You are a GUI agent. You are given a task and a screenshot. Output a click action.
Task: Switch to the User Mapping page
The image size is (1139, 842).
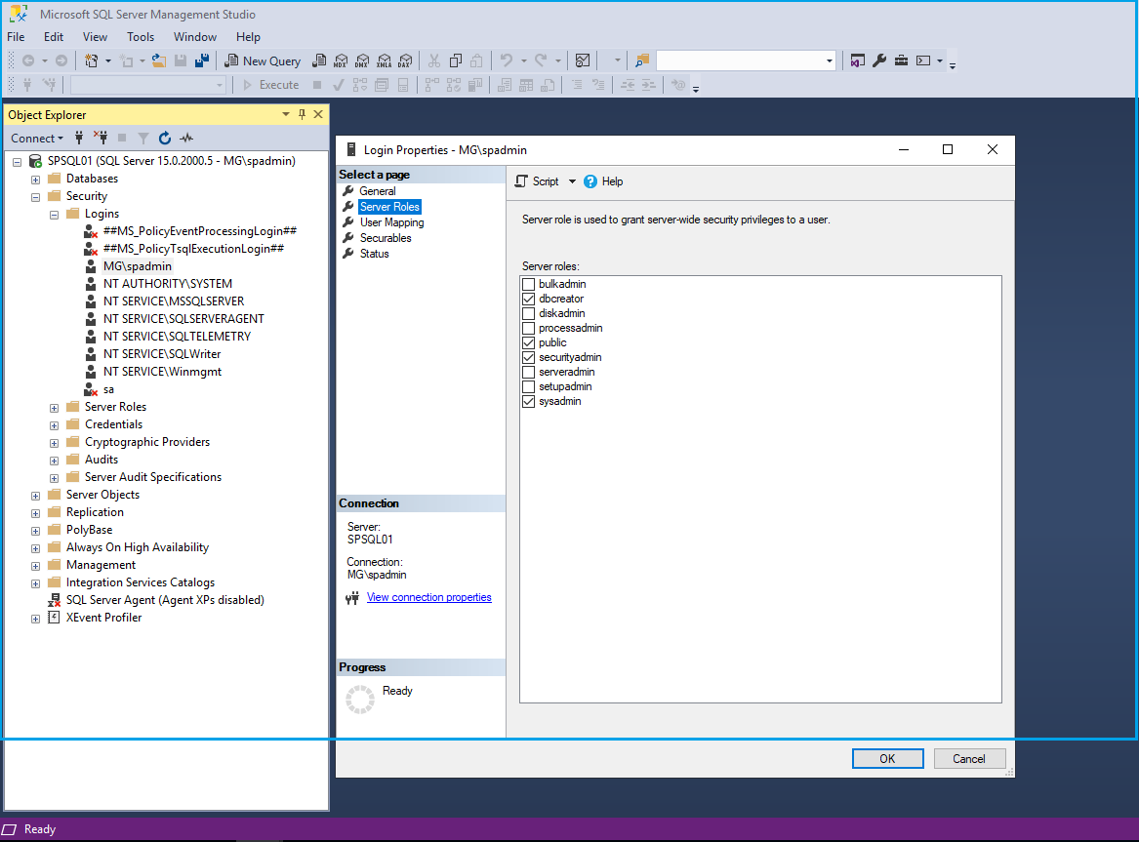(391, 222)
